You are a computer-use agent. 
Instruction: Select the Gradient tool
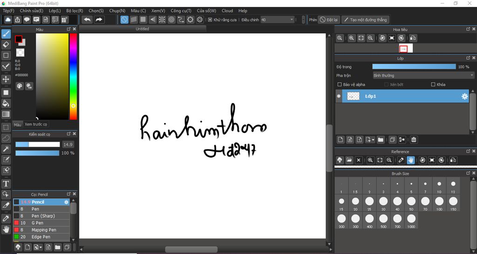coord(6,114)
